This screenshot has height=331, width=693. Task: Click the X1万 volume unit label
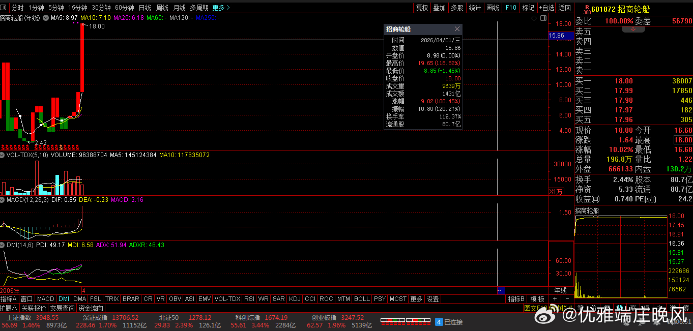556,192
